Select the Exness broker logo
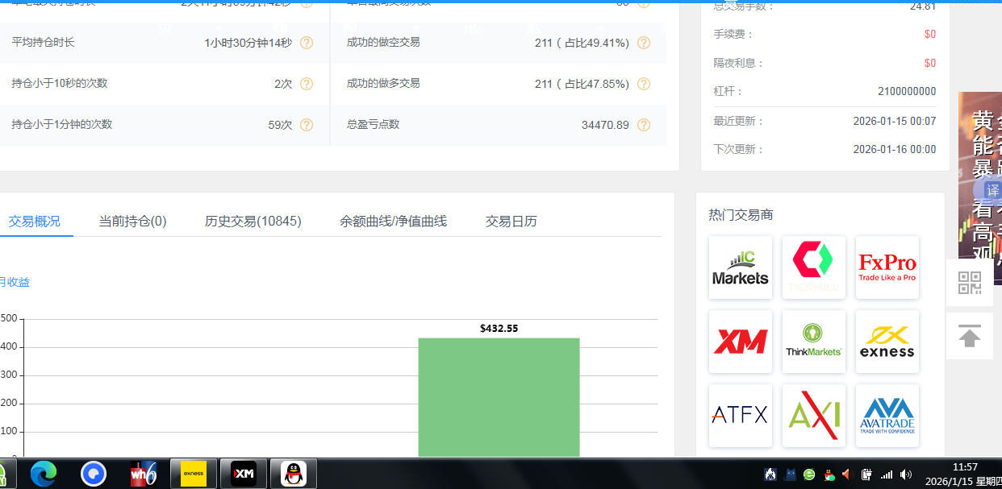This screenshot has width=1002, height=489. [x=887, y=342]
